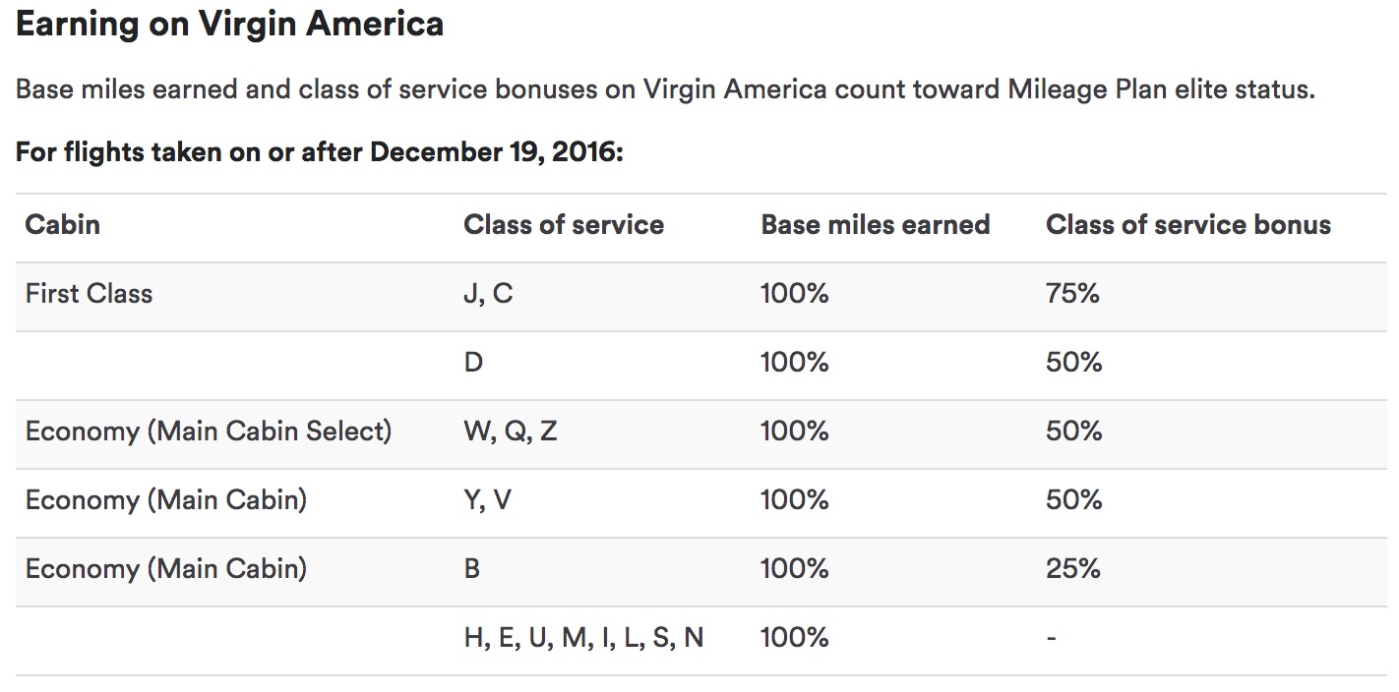Click the "Class of service" column header
This screenshot has height=692, width=1399.
564,225
